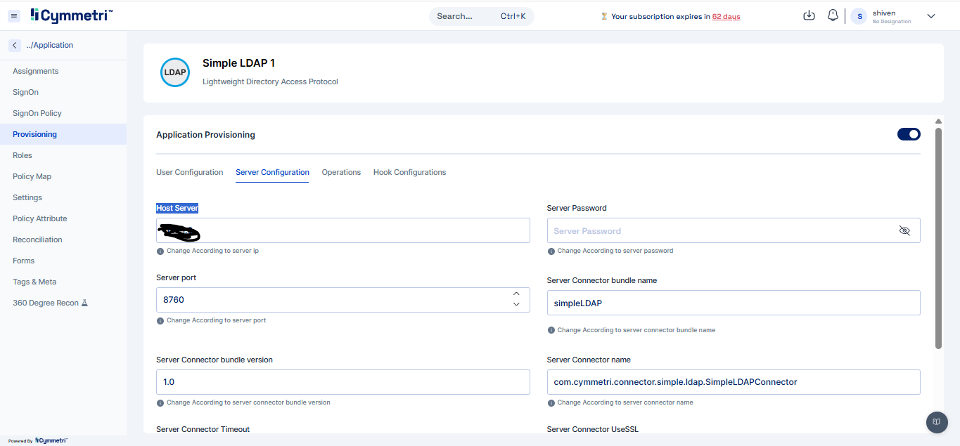The height and width of the screenshot is (446, 960).
Task: Click the Simple LDAP 1 title
Action: click(238, 63)
